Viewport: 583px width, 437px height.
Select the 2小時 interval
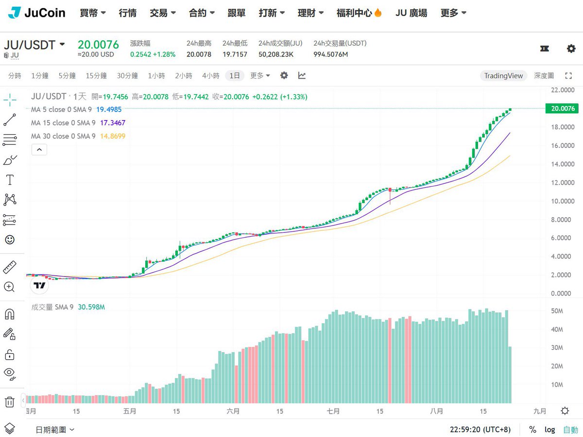coord(184,76)
